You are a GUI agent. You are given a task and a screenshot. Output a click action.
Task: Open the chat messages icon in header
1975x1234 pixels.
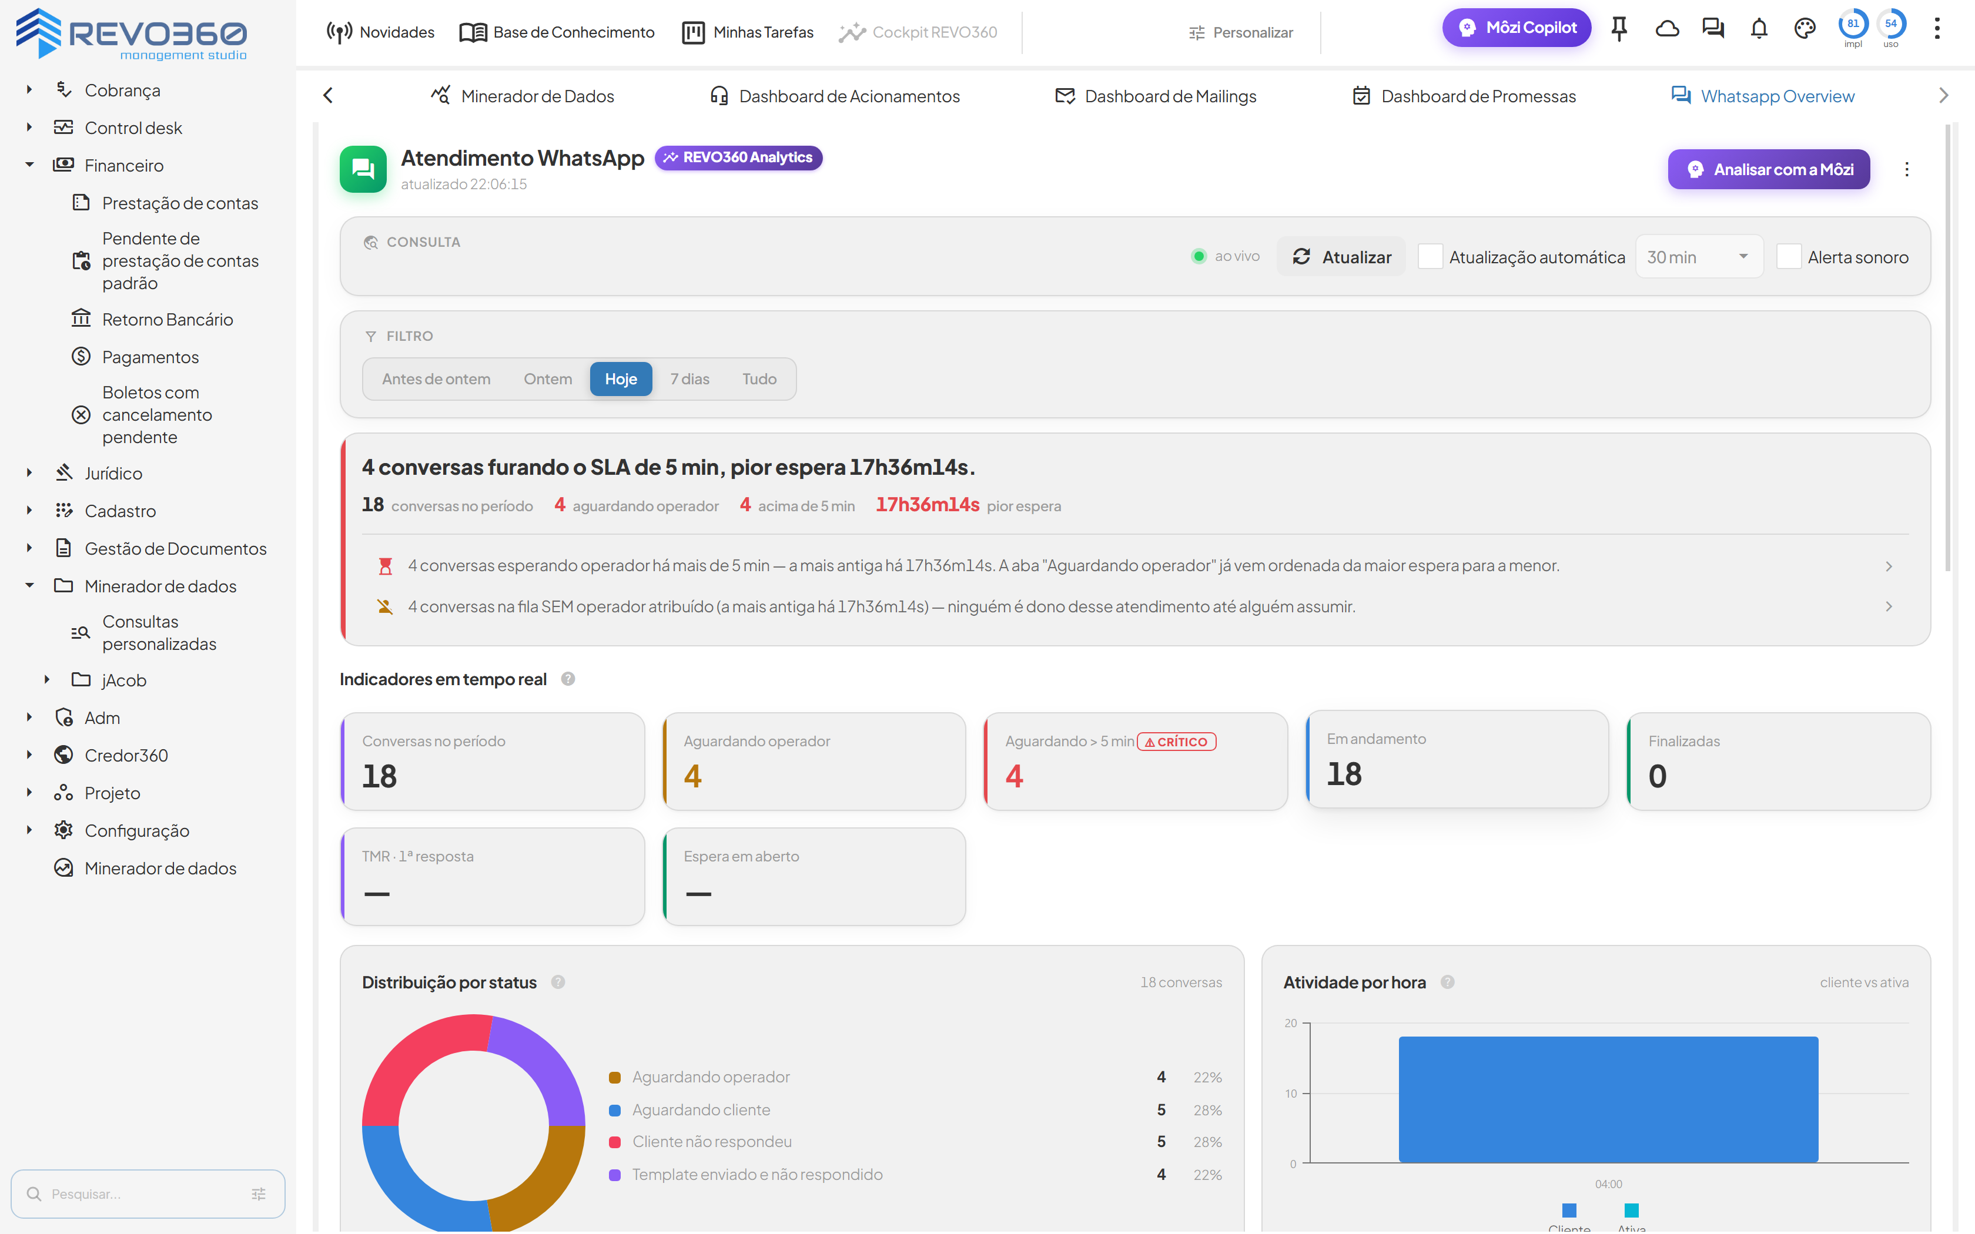pos(1713,29)
